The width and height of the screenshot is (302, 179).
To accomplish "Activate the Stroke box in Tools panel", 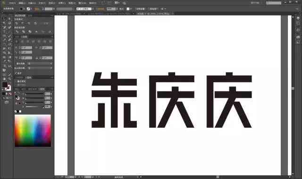I will pos(8,88).
